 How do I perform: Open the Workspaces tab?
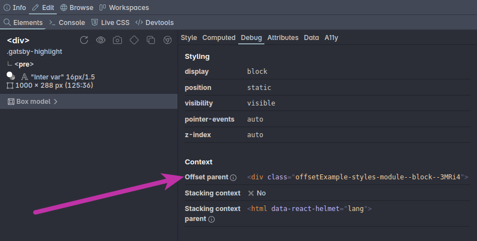(124, 8)
